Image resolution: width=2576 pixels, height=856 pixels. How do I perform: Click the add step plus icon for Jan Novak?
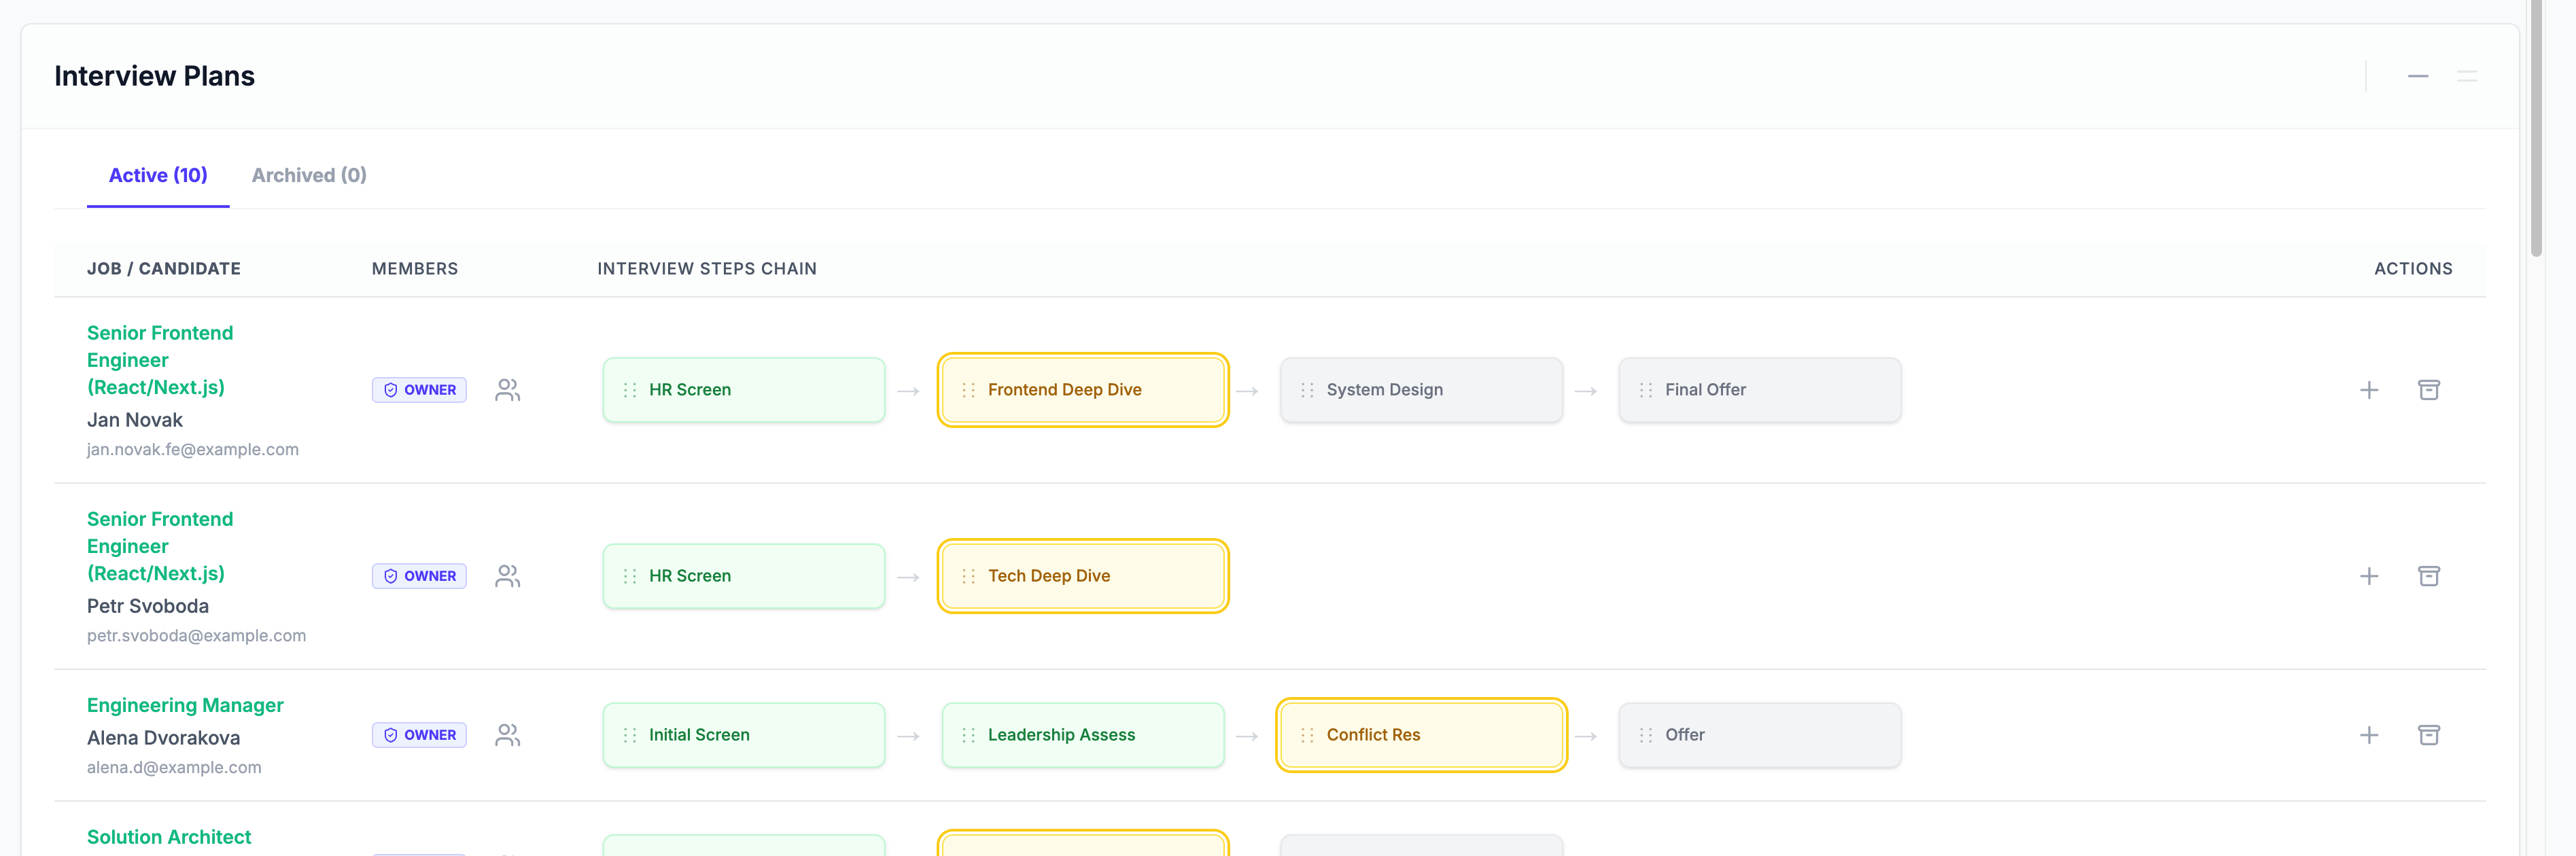2368,390
